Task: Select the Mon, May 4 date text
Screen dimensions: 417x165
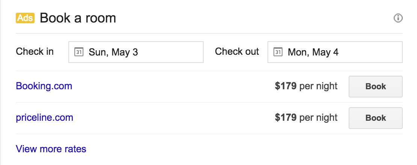Action: (x=313, y=52)
